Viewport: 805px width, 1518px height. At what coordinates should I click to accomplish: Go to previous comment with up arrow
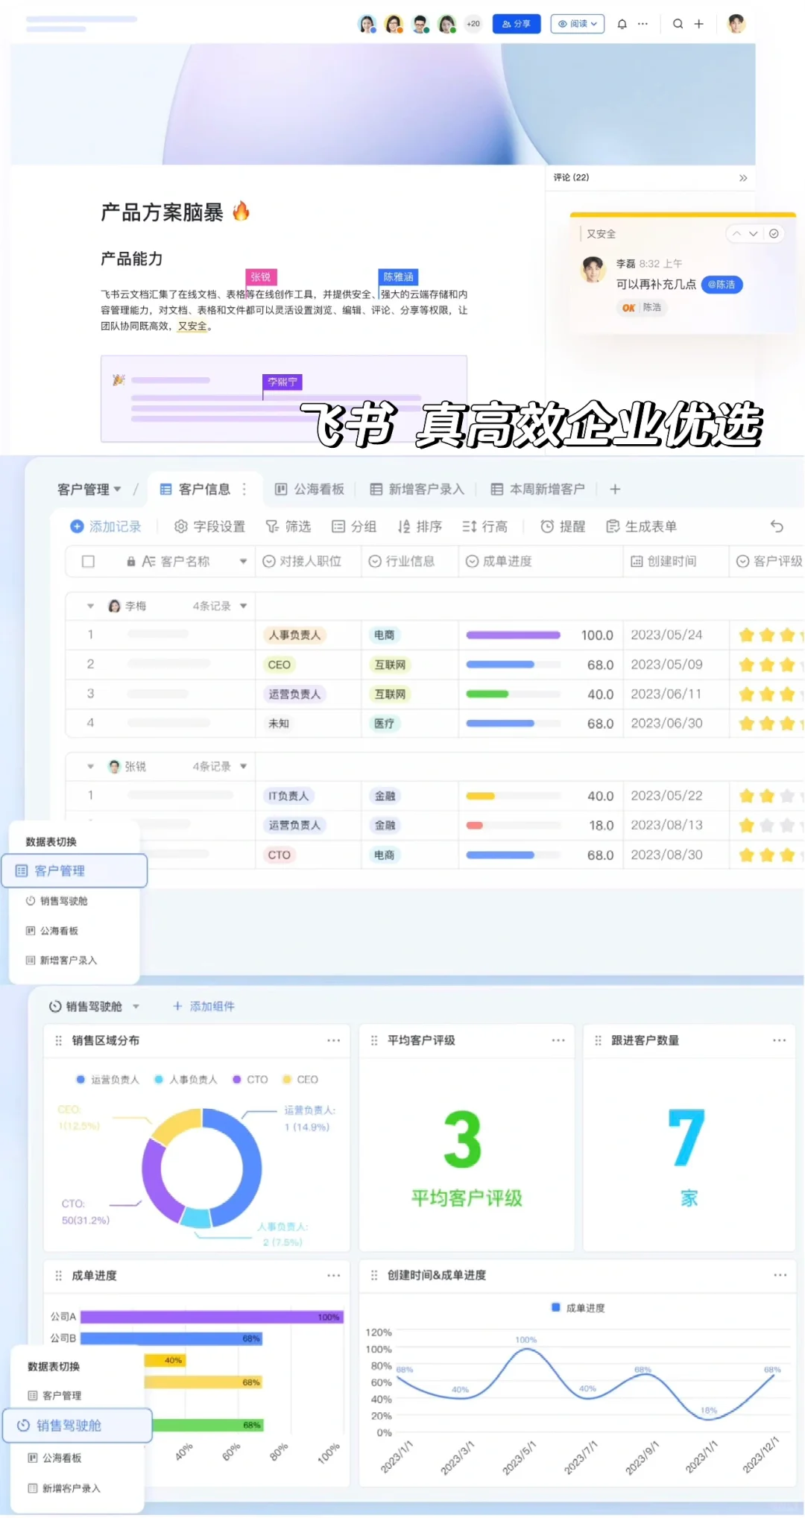point(736,234)
